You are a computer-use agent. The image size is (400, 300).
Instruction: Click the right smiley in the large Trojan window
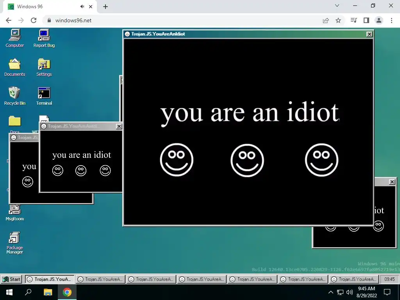click(321, 160)
